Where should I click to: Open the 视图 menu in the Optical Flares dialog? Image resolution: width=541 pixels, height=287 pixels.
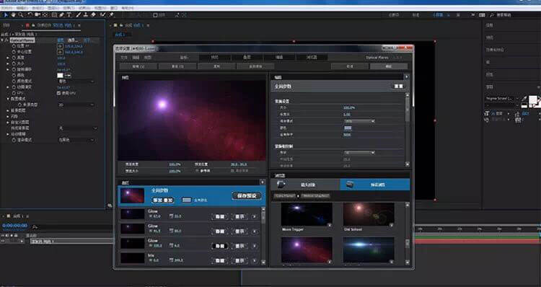pos(148,58)
